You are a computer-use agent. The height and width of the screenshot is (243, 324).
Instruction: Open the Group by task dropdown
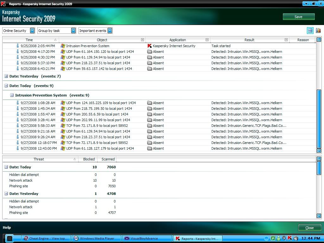click(73, 31)
